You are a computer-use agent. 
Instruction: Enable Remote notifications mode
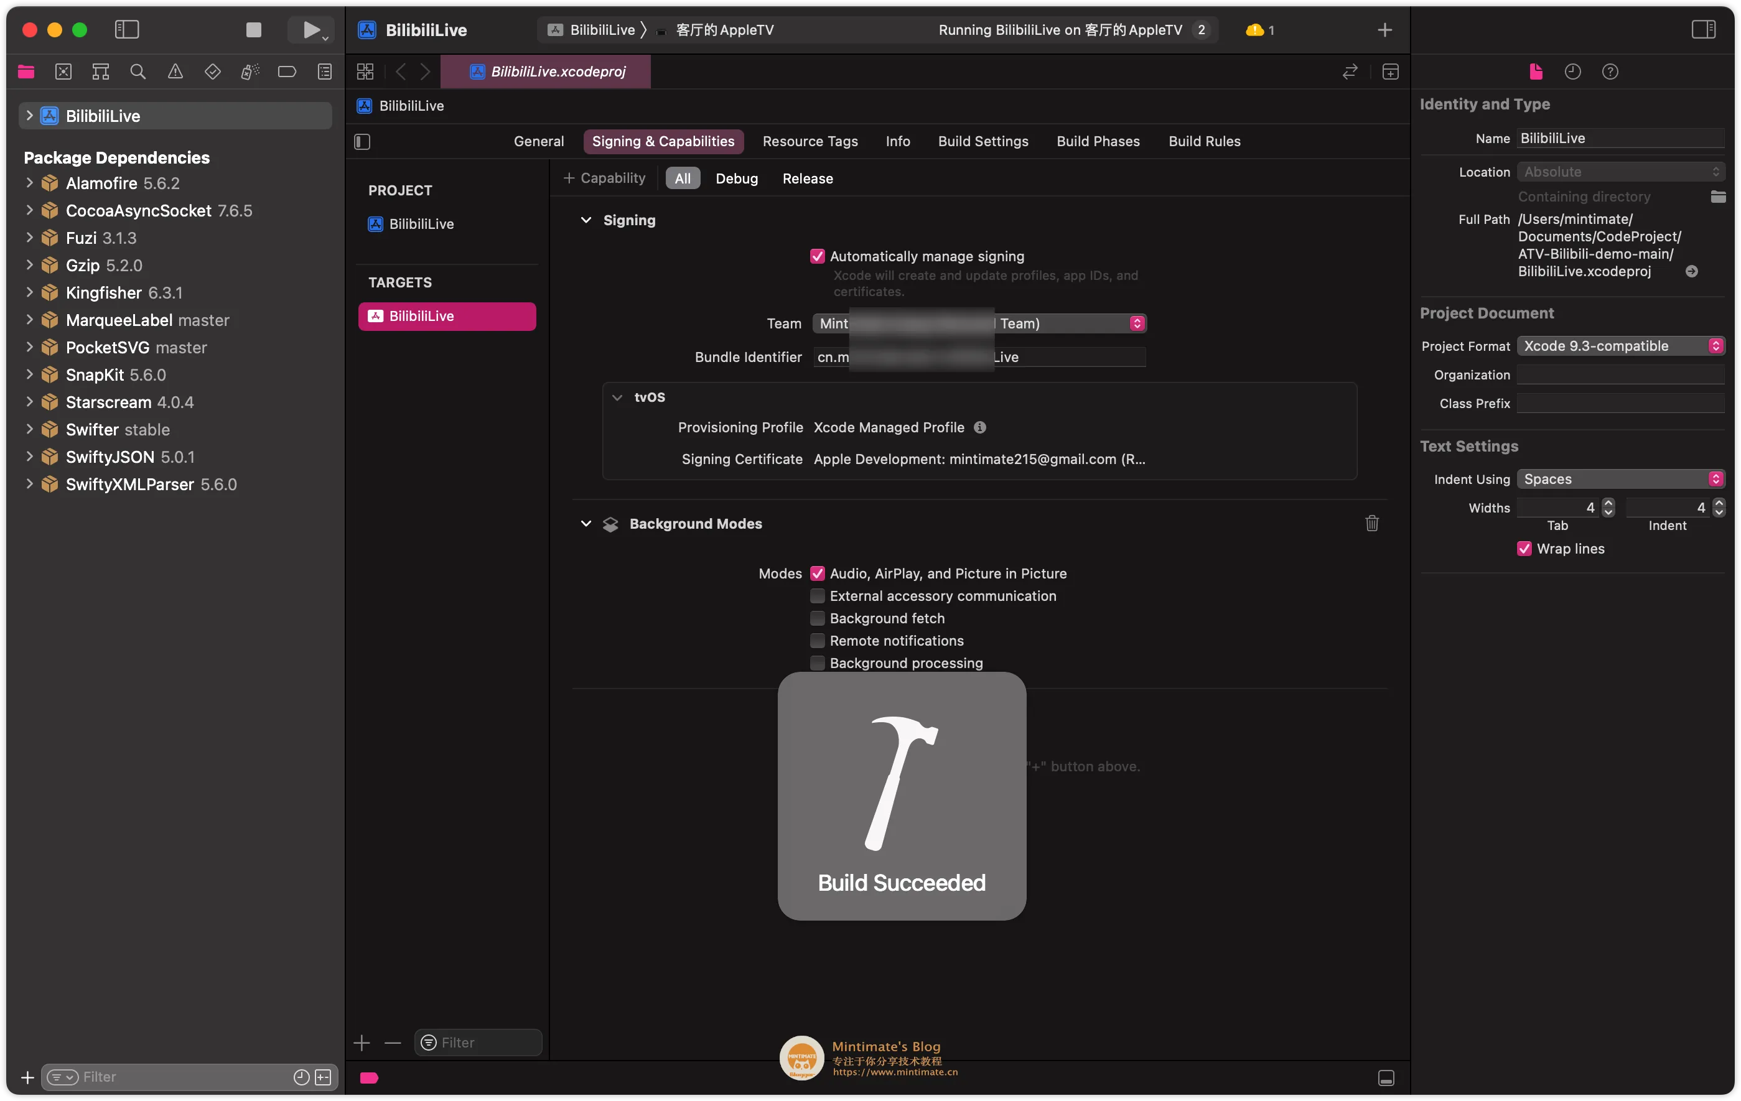[817, 641]
